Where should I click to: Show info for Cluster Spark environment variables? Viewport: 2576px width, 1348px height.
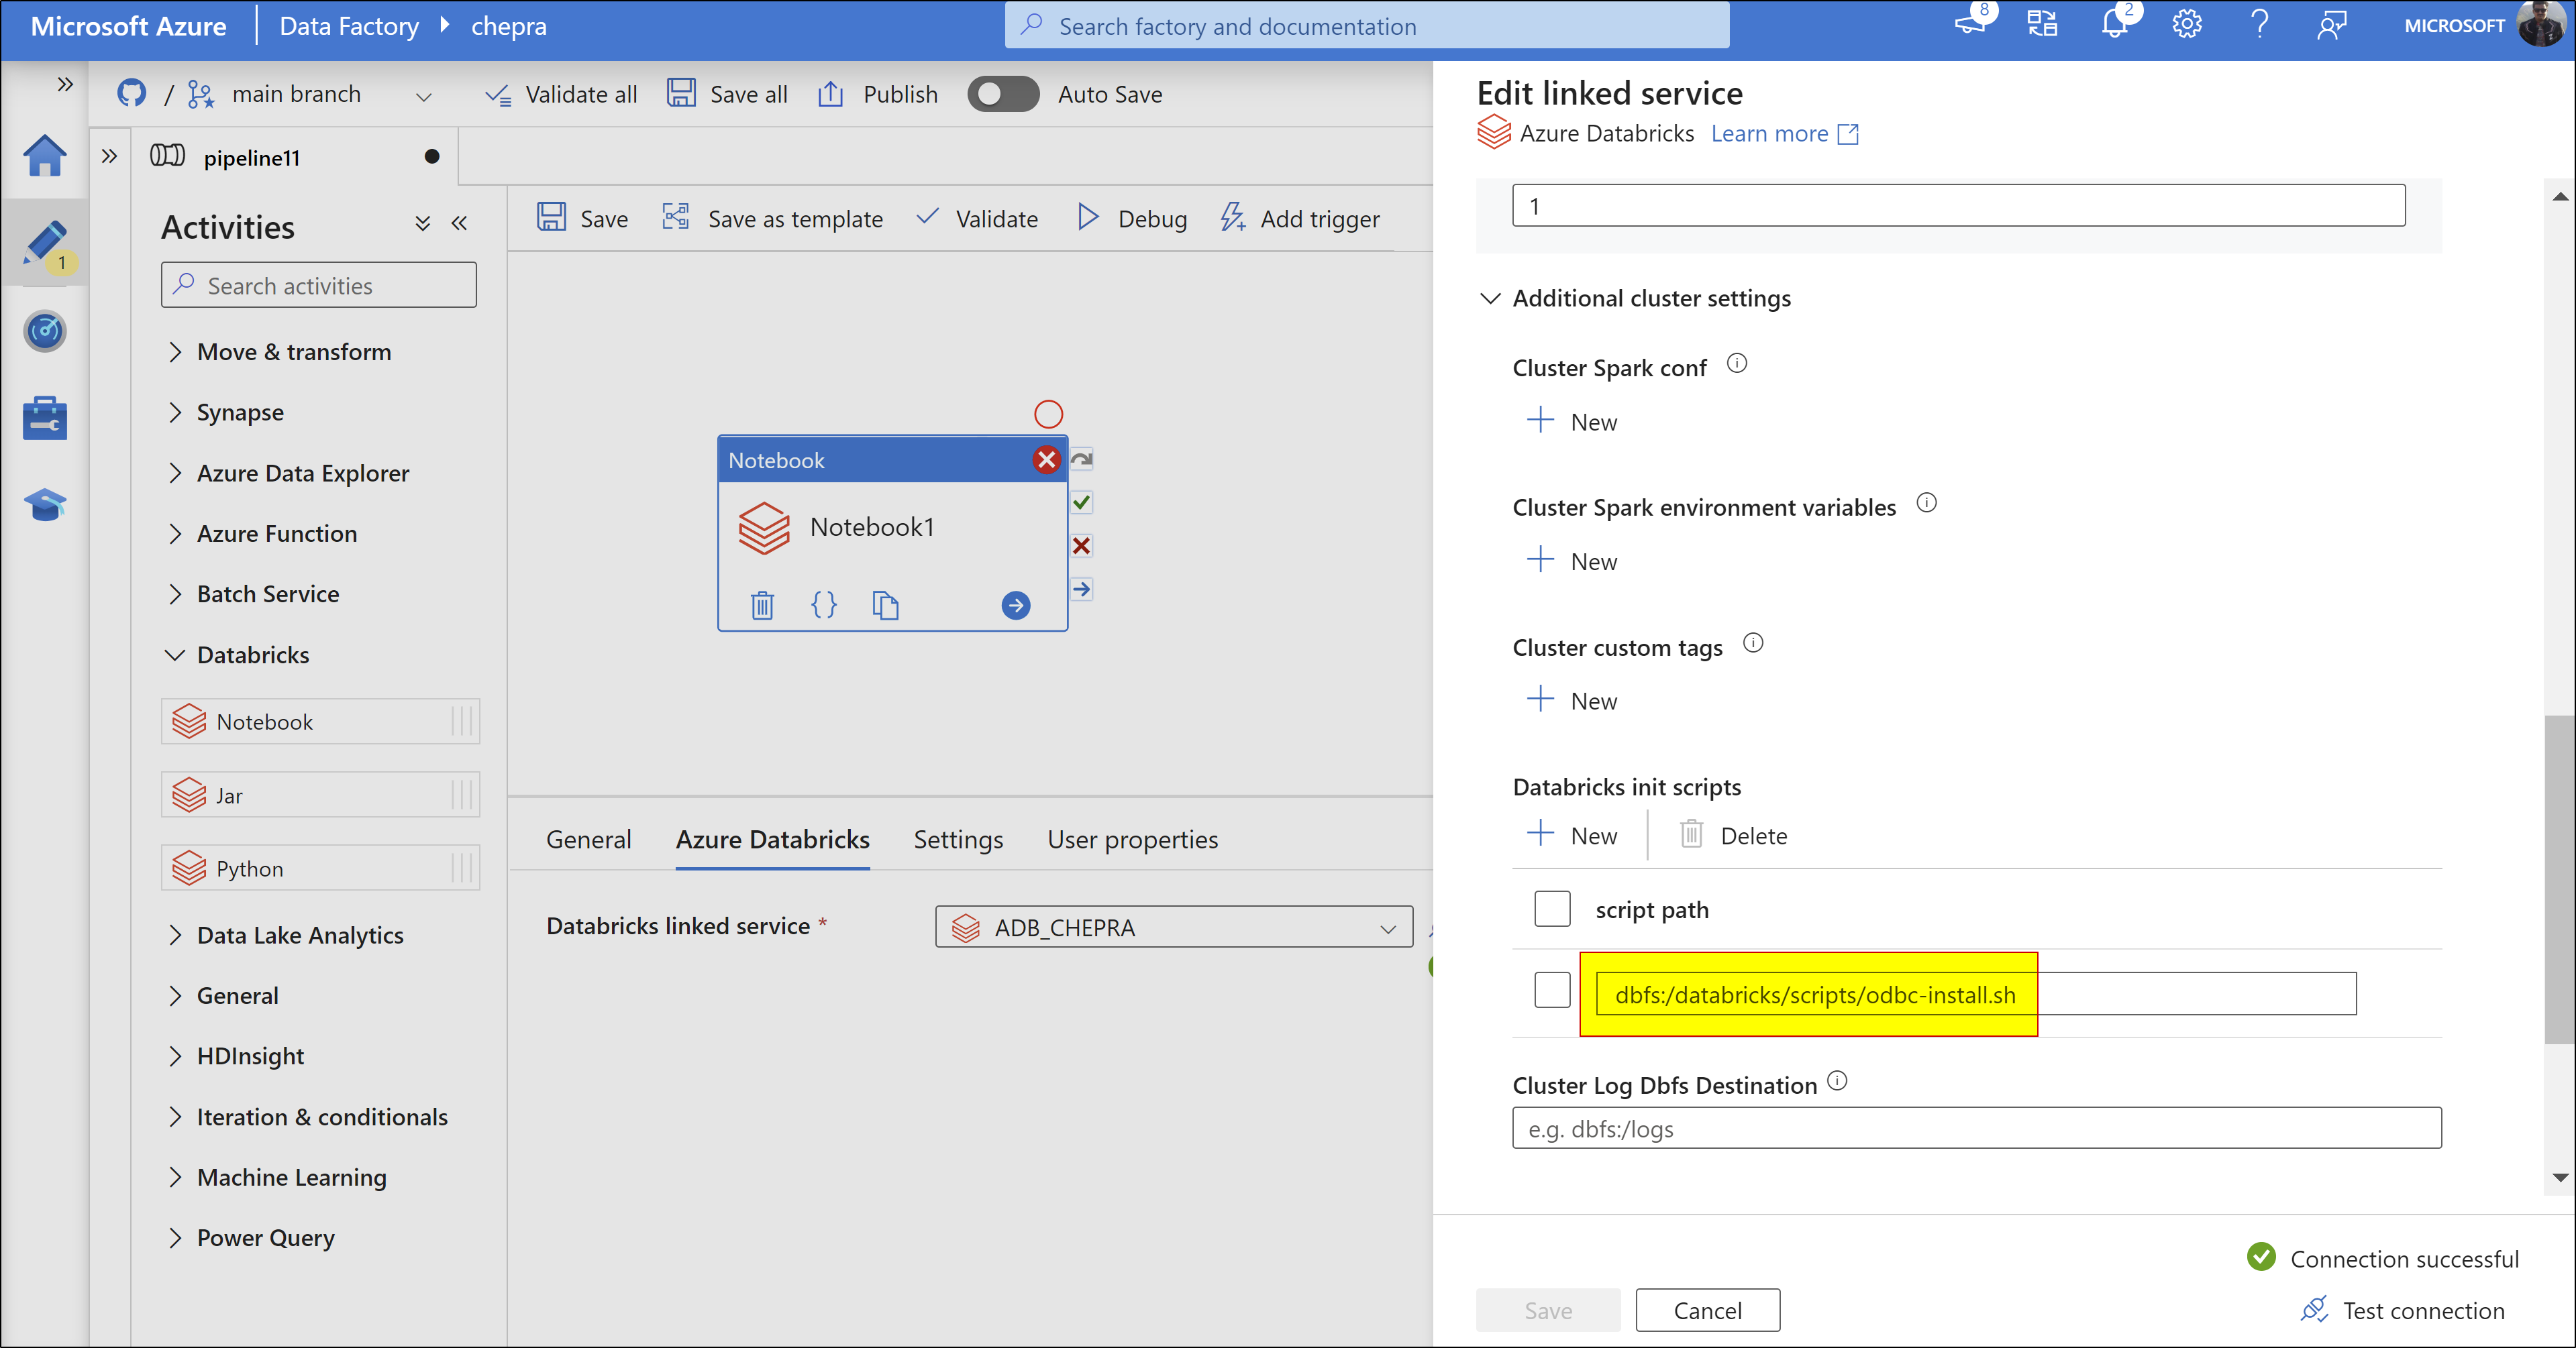coord(1926,502)
